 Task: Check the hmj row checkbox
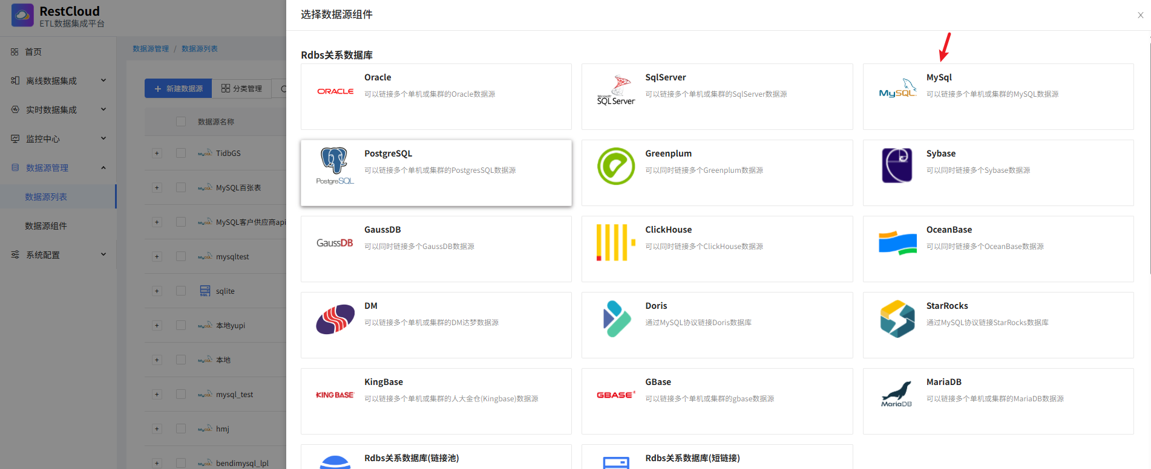181,429
